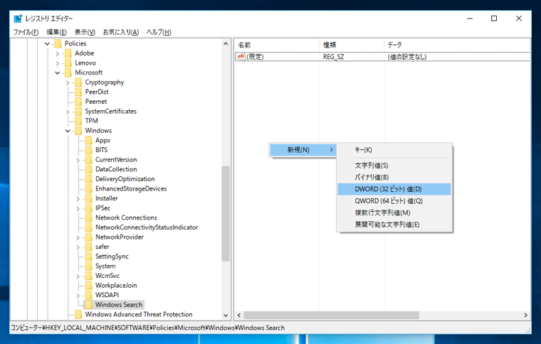Click the TPM folder icon
The width and height of the screenshot is (541, 344).
point(79,121)
